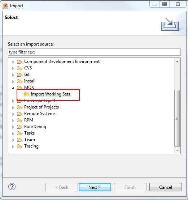Viewport: 188px width, 200px height.
Task: Click the type filter text field
Action: tap(94, 52)
